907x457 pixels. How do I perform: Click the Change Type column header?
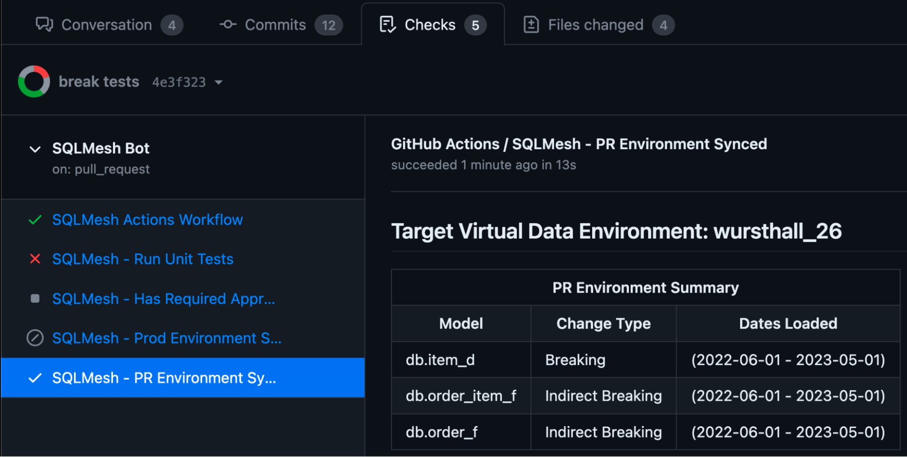tap(603, 324)
